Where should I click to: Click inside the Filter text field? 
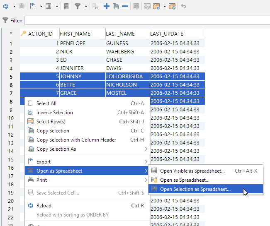coord(145,20)
